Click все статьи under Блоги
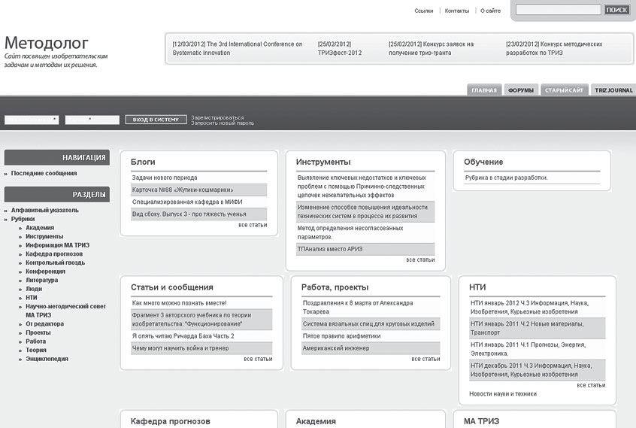The height and width of the screenshot is (428, 636). [x=253, y=225]
